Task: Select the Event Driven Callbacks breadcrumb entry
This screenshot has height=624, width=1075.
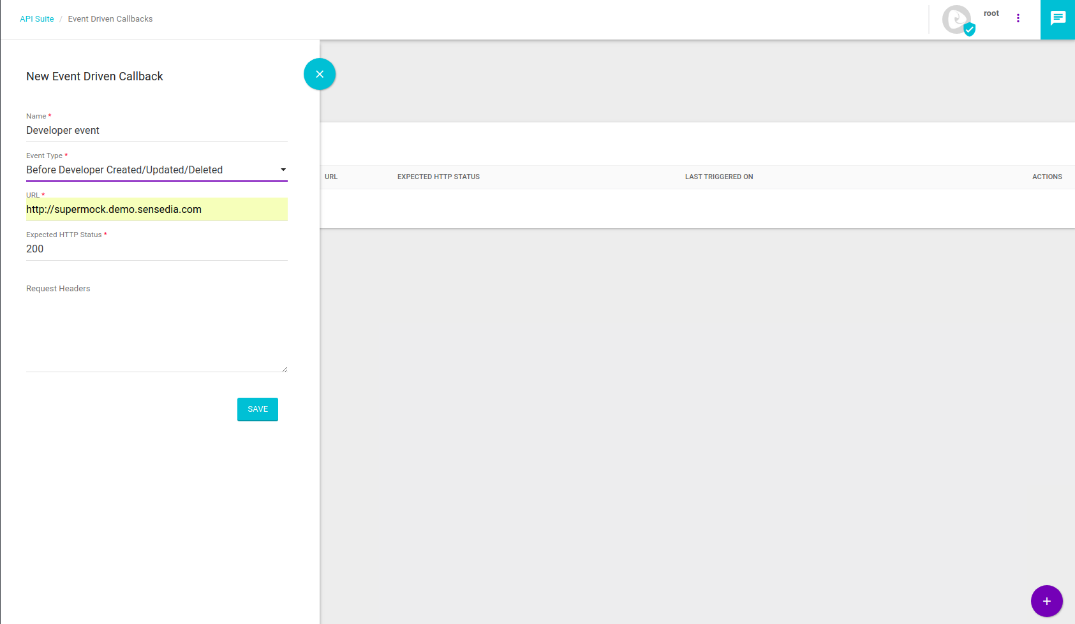Action: coord(110,18)
